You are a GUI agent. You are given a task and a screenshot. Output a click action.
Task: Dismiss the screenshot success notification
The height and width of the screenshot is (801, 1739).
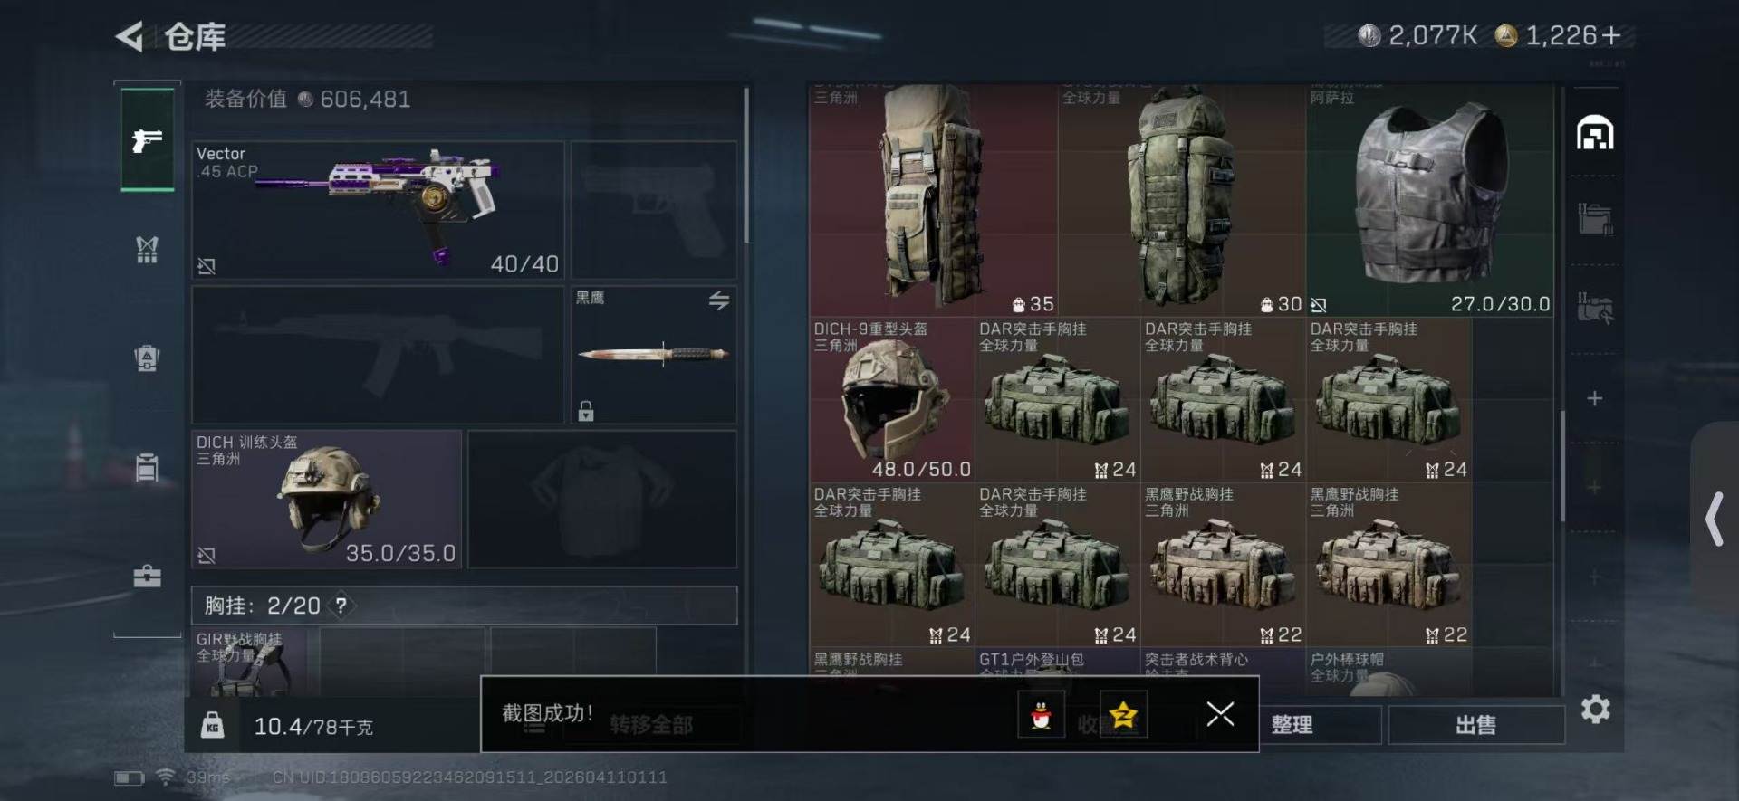click(x=1220, y=714)
